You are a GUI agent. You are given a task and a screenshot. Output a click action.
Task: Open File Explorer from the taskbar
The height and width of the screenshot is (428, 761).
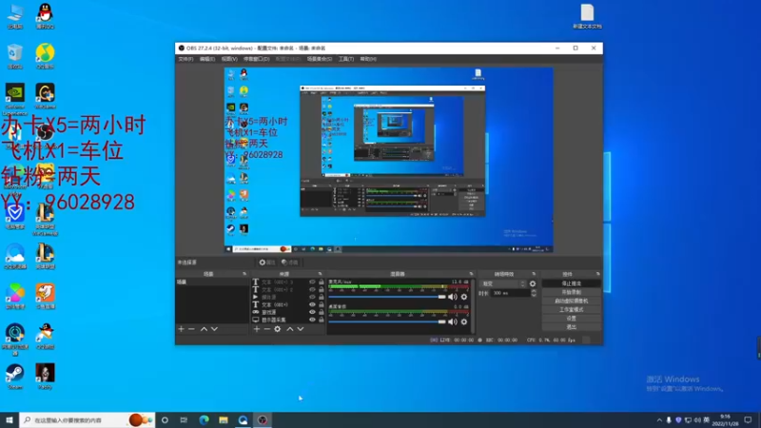click(224, 420)
